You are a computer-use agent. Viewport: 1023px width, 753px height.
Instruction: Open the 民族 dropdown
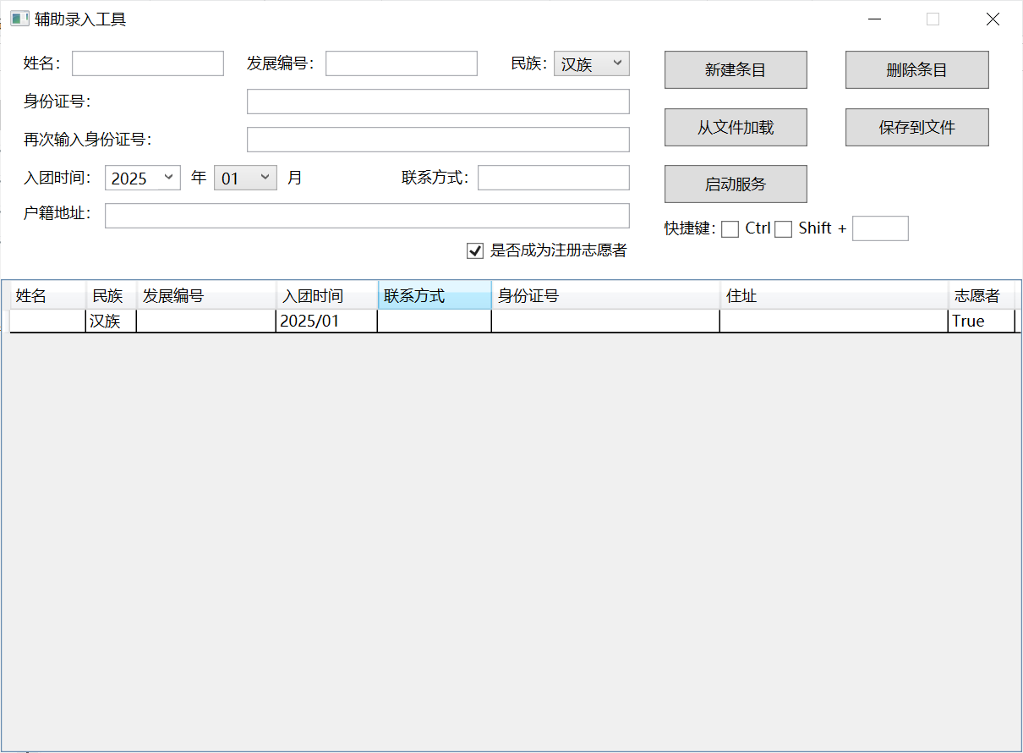(591, 63)
